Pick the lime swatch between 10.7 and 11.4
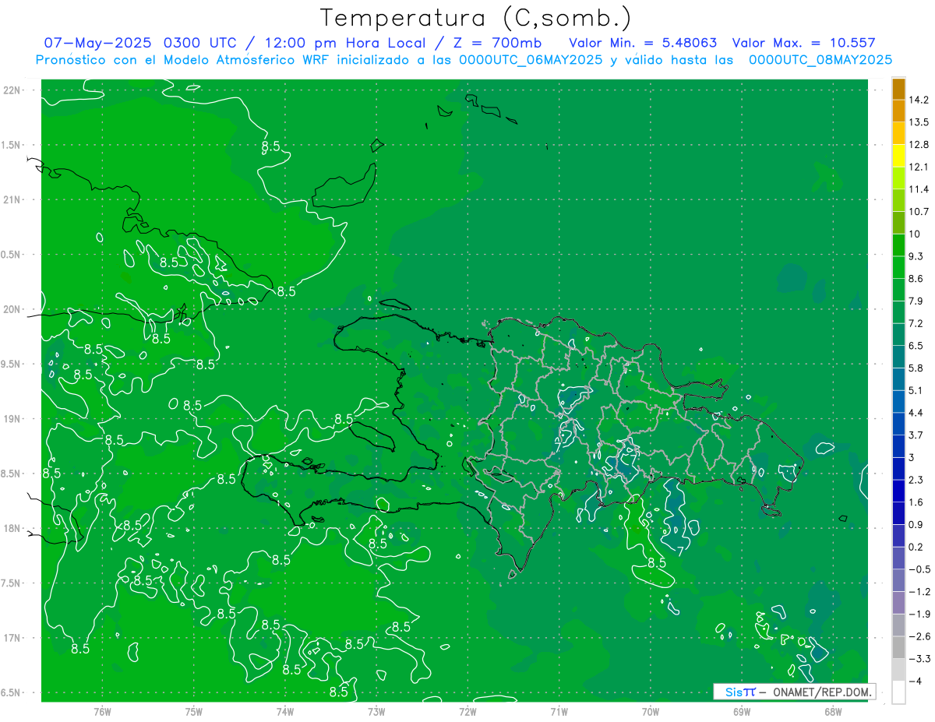Image resolution: width=935 pixels, height=722 pixels. (898, 201)
